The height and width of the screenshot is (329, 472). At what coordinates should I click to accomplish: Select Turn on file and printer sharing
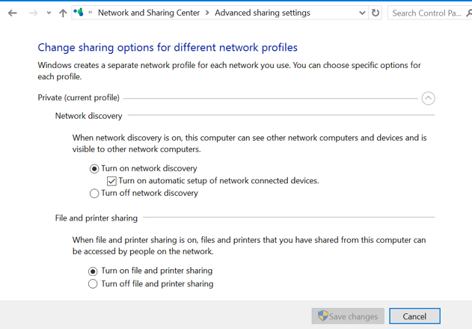(x=93, y=271)
